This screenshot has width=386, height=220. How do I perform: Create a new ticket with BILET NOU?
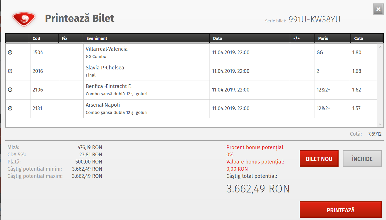click(x=319, y=159)
